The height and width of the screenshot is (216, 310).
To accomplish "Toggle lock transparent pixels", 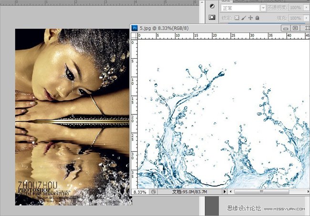I will (x=237, y=18).
